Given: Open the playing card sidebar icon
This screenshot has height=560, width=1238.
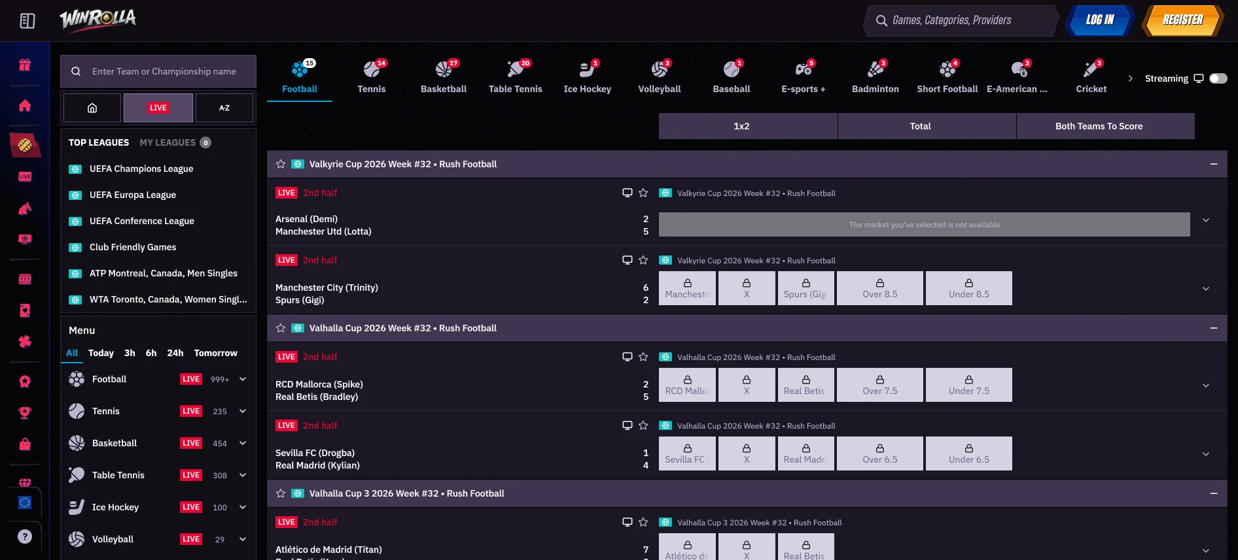Looking at the screenshot, I should coord(25,310).
